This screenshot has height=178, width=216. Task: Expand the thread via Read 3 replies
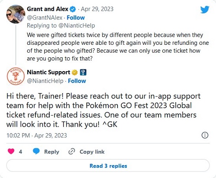point(108,166)
